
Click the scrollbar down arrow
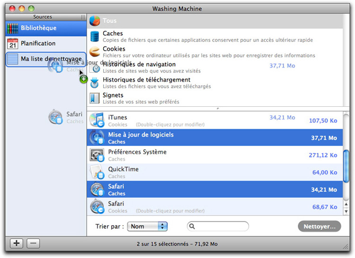coord(346,211)
